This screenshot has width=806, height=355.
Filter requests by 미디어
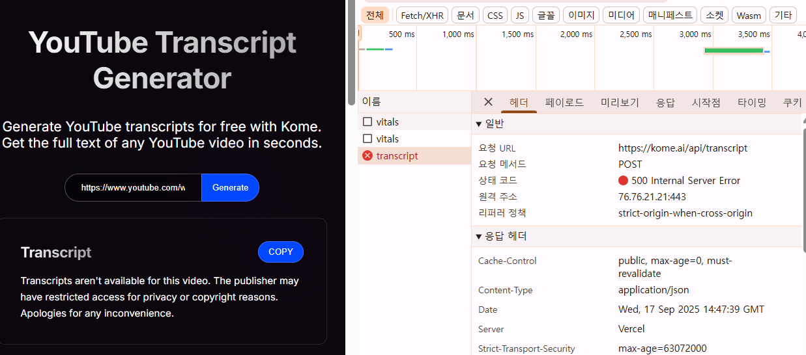click(x=621, y=15)
